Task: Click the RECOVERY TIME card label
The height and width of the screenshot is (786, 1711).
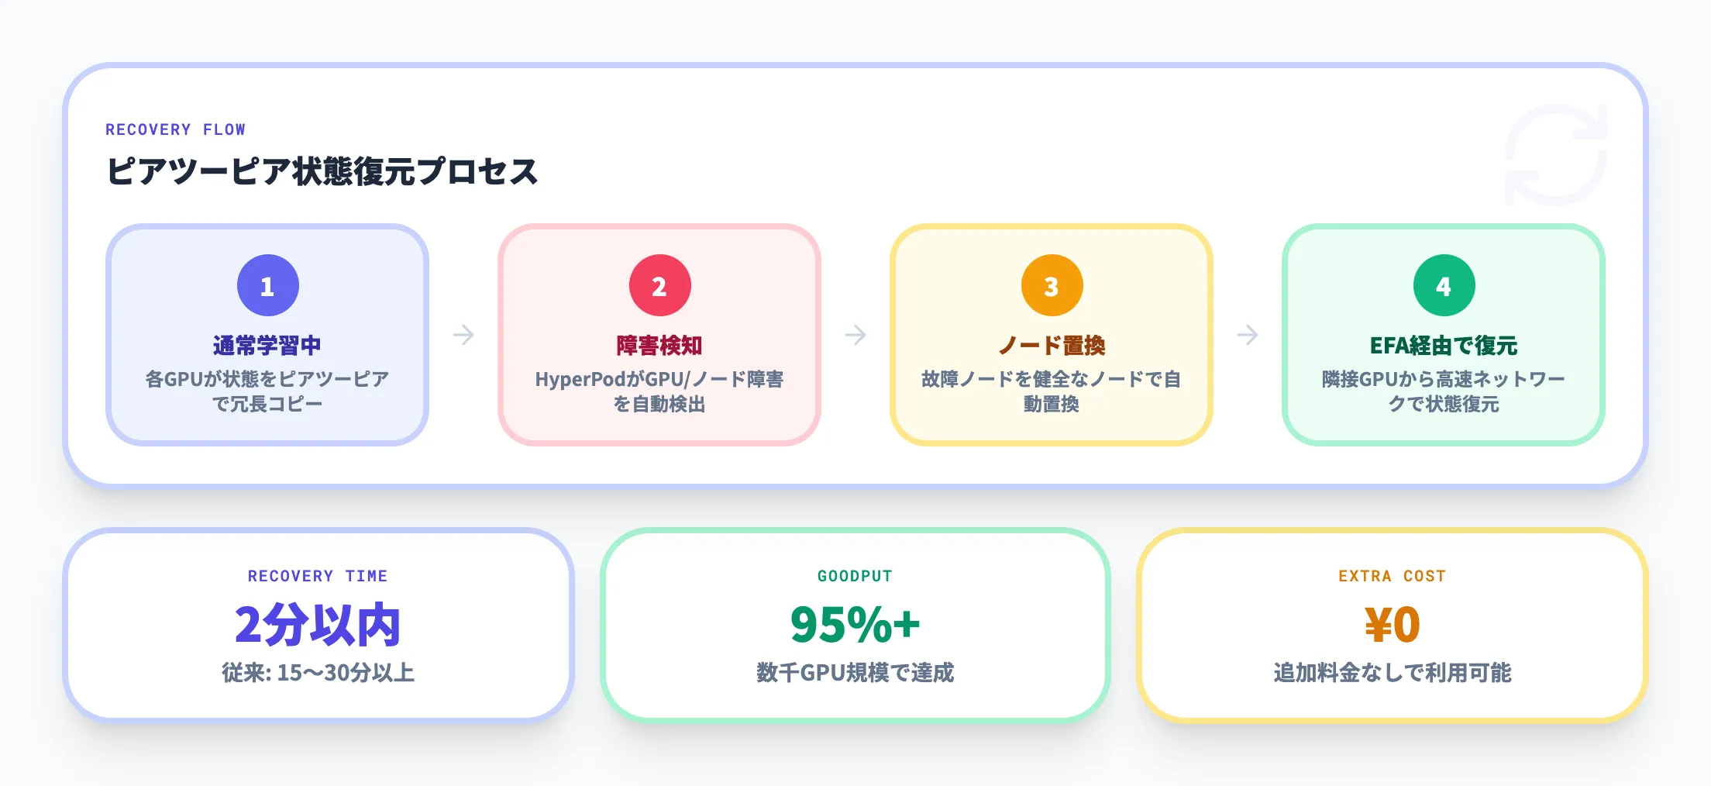Action: 318,576
